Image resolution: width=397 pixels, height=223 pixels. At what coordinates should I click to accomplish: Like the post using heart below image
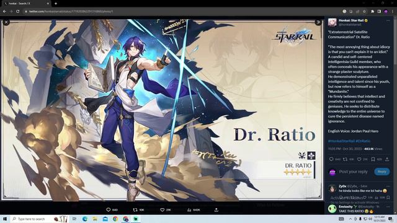pos(163,209)
